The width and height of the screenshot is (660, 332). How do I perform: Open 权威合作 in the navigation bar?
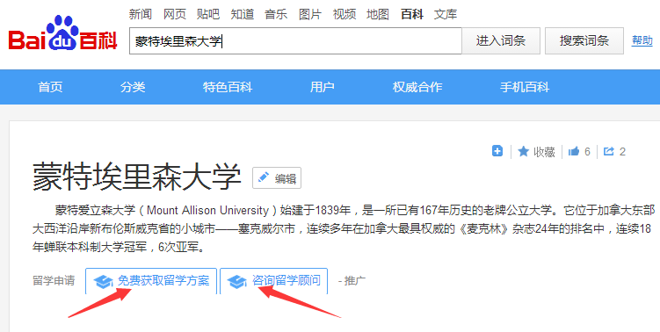(417, 87)
